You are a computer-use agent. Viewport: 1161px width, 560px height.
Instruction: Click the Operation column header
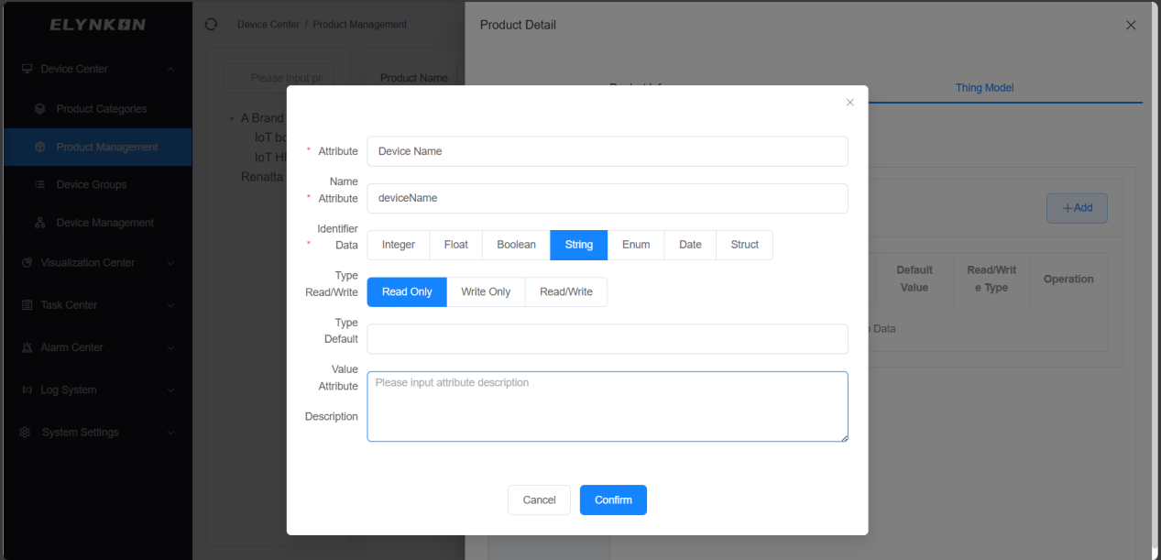click(x=1068, y=279)
